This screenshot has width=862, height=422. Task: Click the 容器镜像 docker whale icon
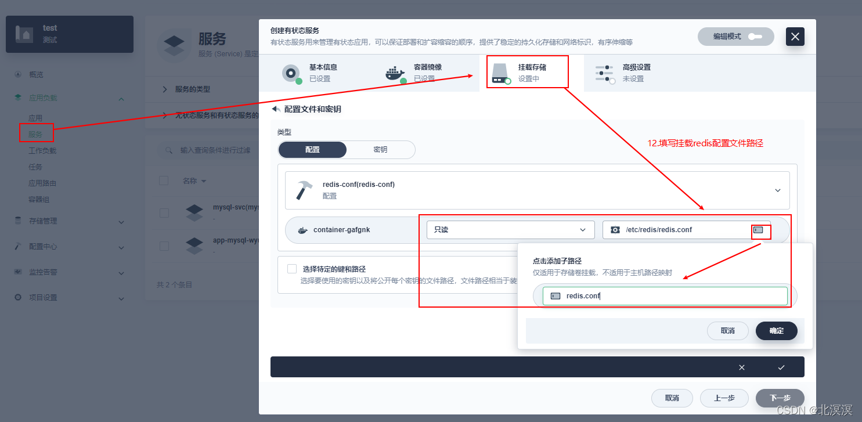pos(395,73)
